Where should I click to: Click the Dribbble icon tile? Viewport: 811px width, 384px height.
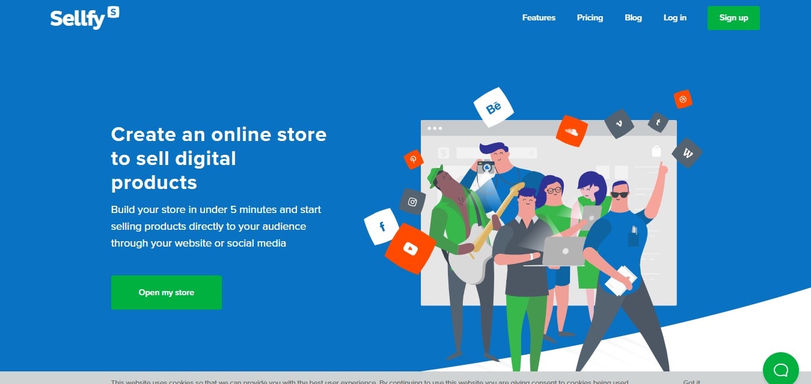point(683,99)
